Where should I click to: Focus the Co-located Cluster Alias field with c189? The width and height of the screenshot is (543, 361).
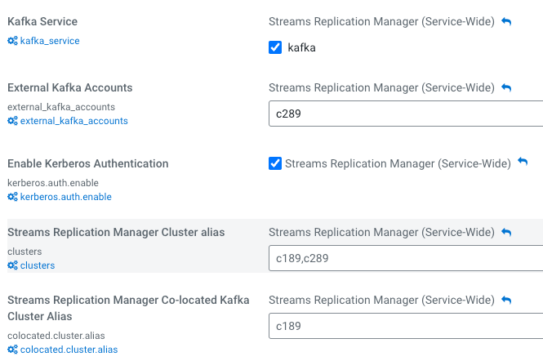[406, 326]
